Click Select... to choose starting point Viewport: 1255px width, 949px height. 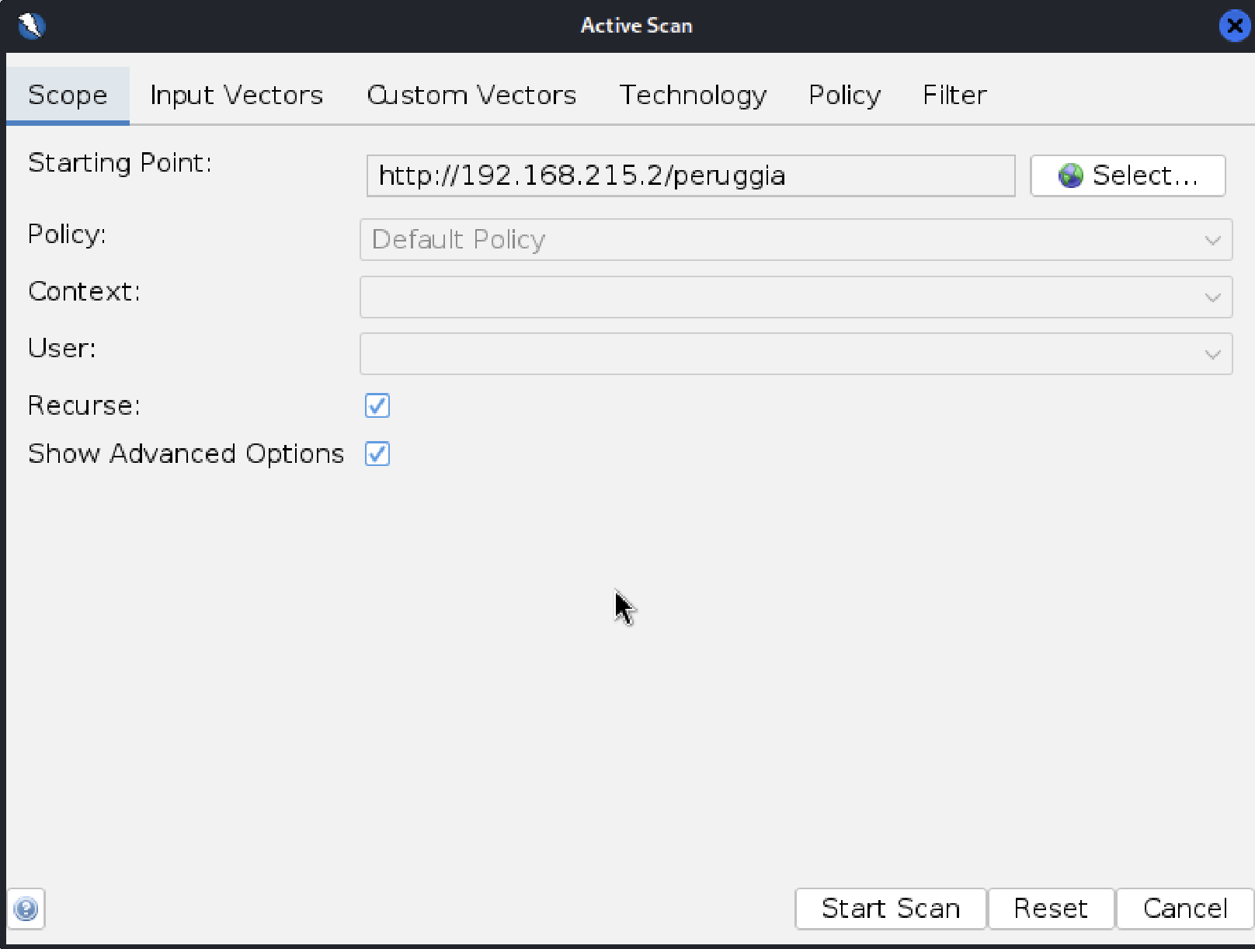[x=1128, y=176]
